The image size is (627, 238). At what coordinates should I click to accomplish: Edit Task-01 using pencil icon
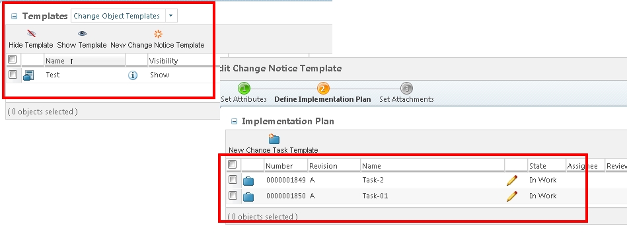[511, 196]
